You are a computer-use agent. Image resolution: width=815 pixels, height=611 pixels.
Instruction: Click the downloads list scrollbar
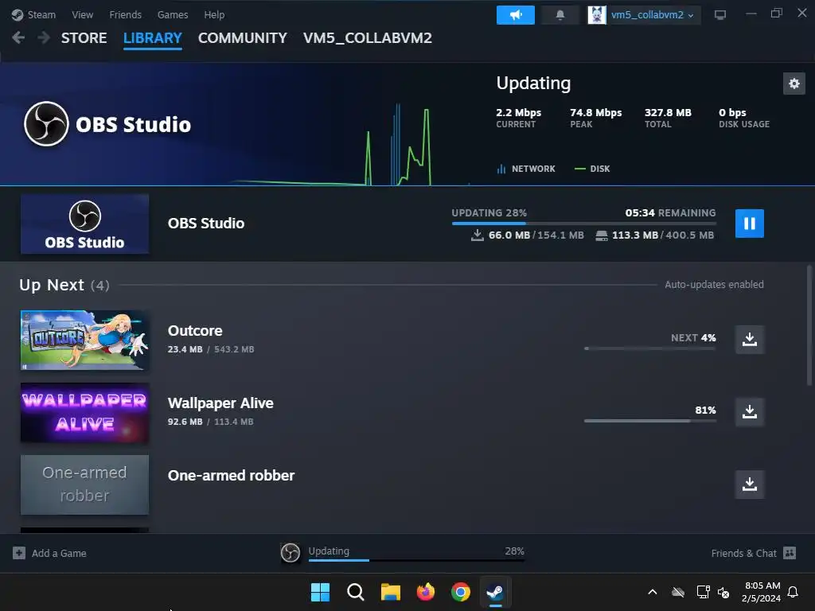click(x=809, y=325)
